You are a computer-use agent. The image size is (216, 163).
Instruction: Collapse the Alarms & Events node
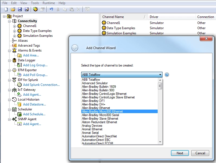(9, 51)
